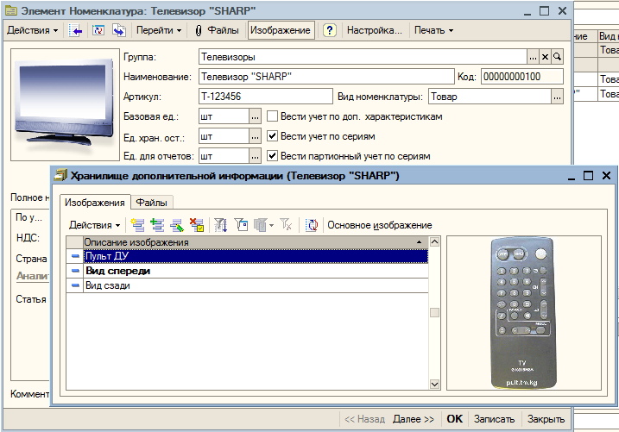Expand the Печать dropdown menu
This screenshot has height=432, width=619.
(x=433, y=30)
